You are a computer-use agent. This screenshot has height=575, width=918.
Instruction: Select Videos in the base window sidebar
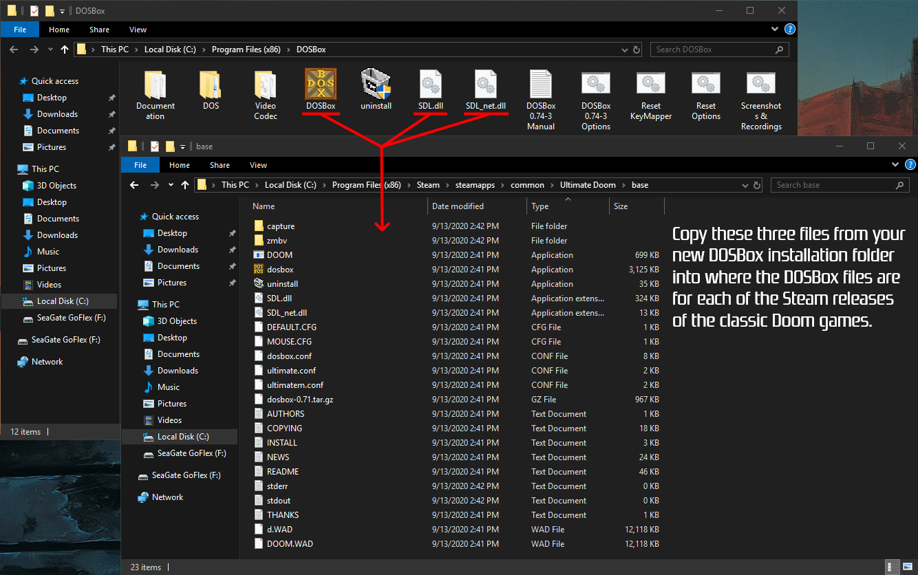(169, 420)
